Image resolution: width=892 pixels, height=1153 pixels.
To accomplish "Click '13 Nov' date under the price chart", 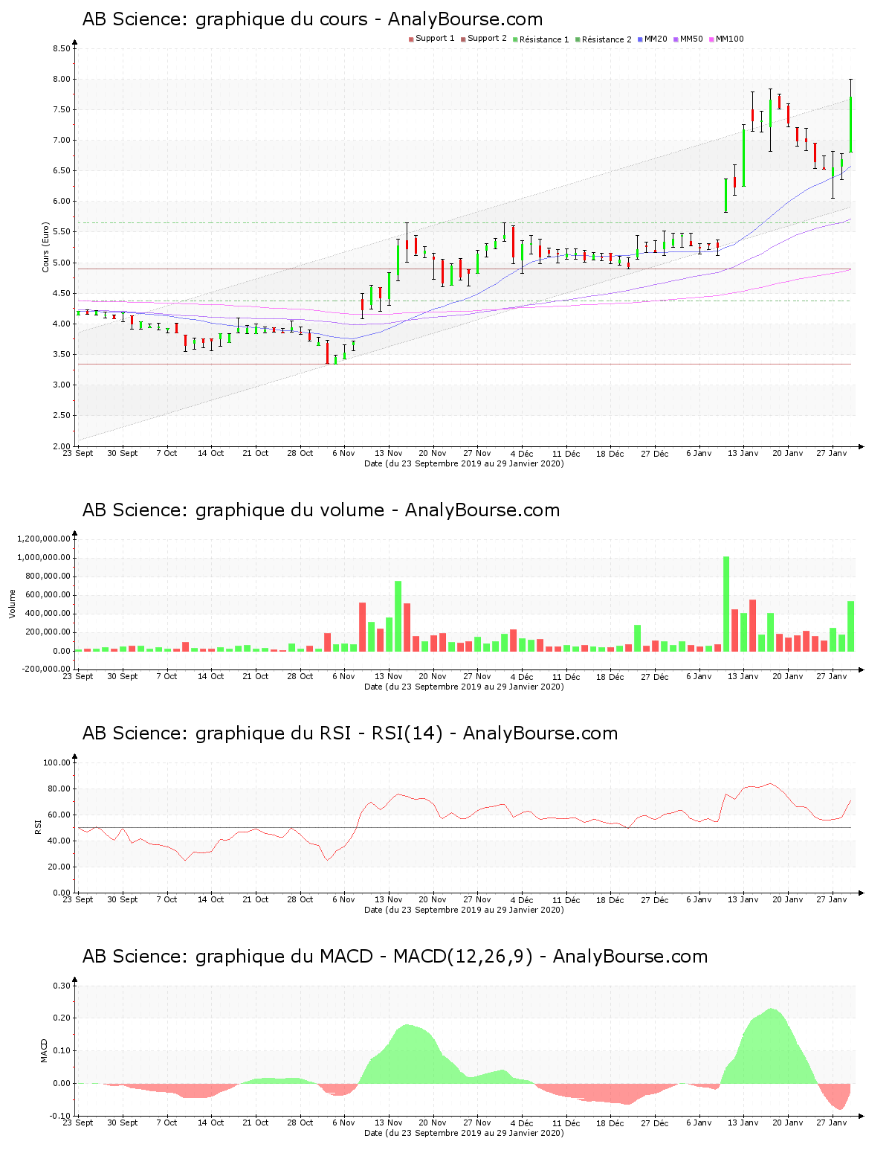I will click(x=388, y=453).
